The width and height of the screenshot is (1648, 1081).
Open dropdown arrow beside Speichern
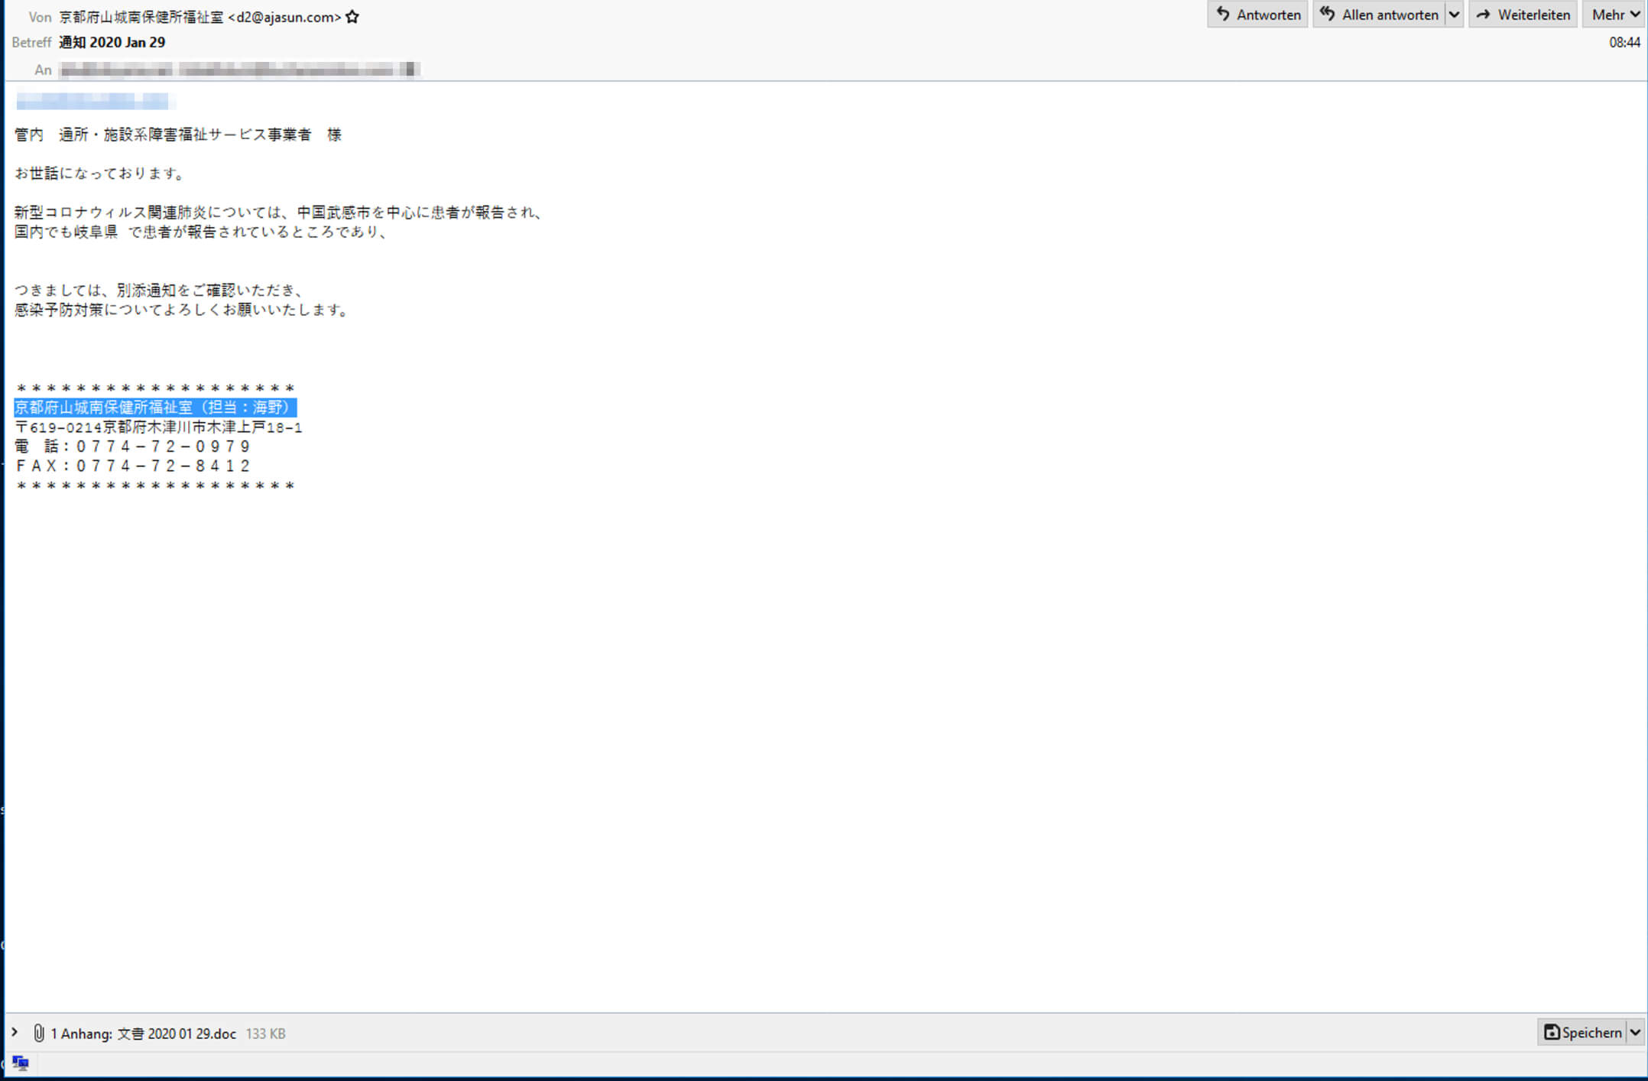(1635, 1033)
